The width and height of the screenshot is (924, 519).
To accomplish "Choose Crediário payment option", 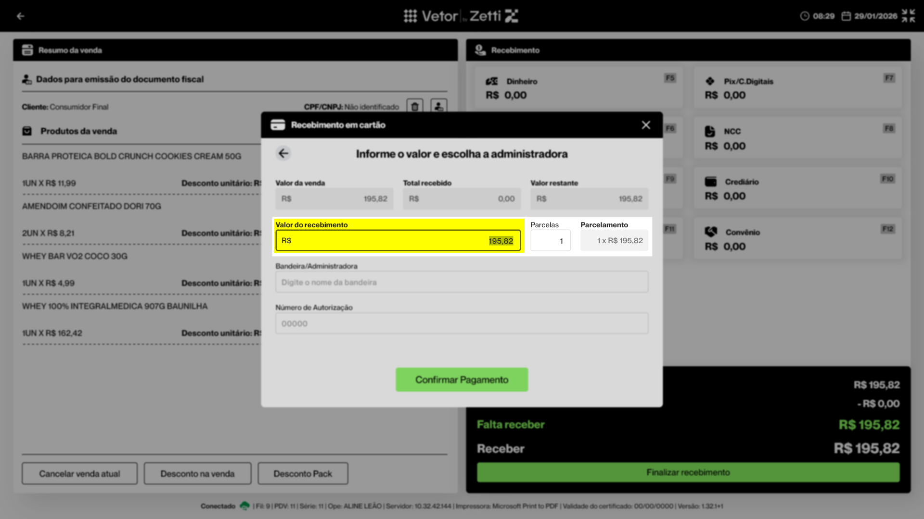I will (797, 189).
